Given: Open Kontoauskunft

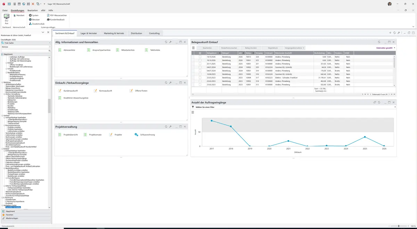Looking at the screenshot, I should [x=103, y=91].
